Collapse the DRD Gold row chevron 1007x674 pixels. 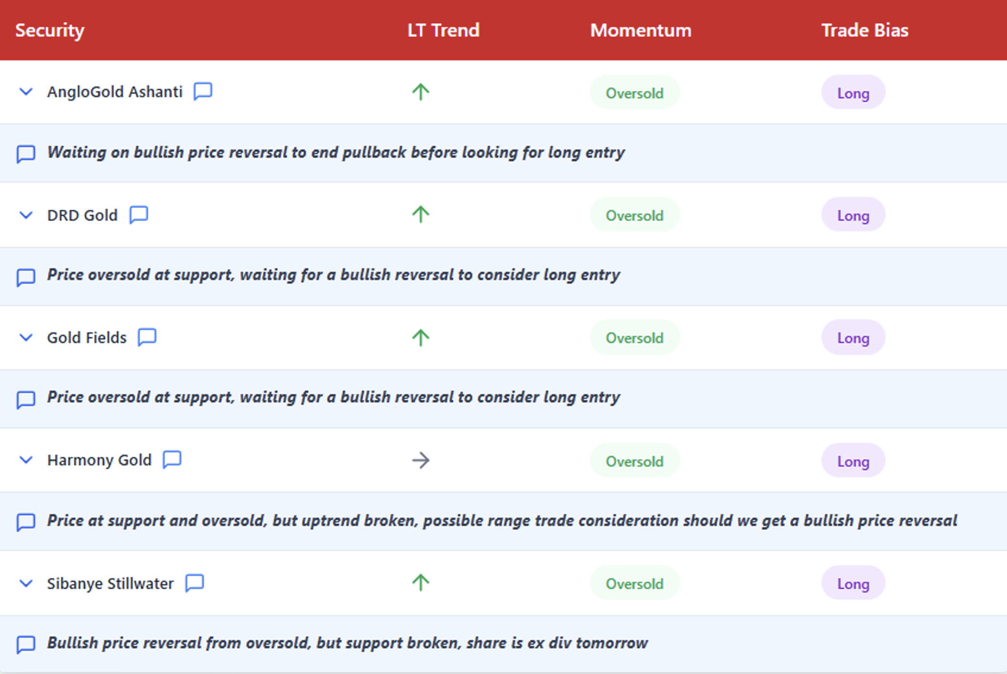tap(26, 215)
